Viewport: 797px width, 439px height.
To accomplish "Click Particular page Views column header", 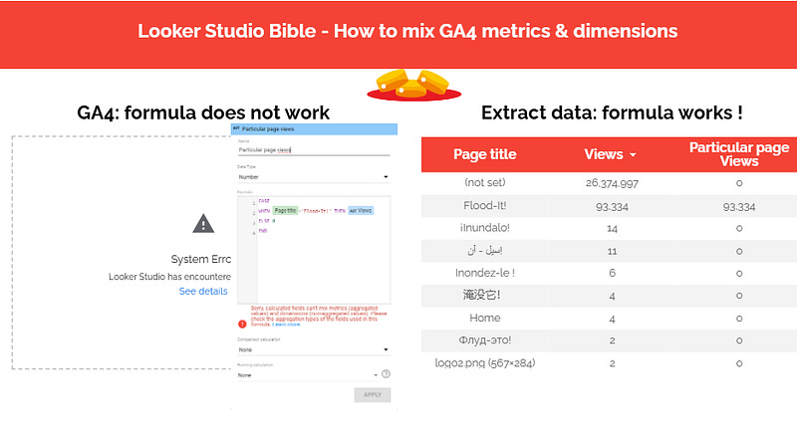I will tap(739, 154).
